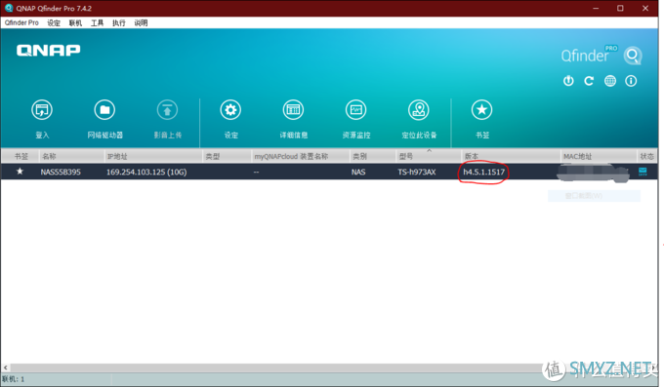
Task: Open the 执行 menu
Action: tap(119, 22)
